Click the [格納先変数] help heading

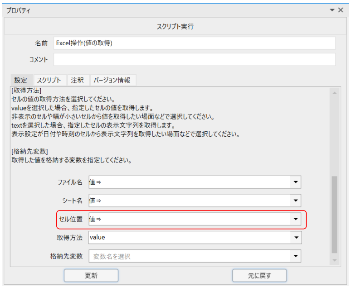click(29, 151)
